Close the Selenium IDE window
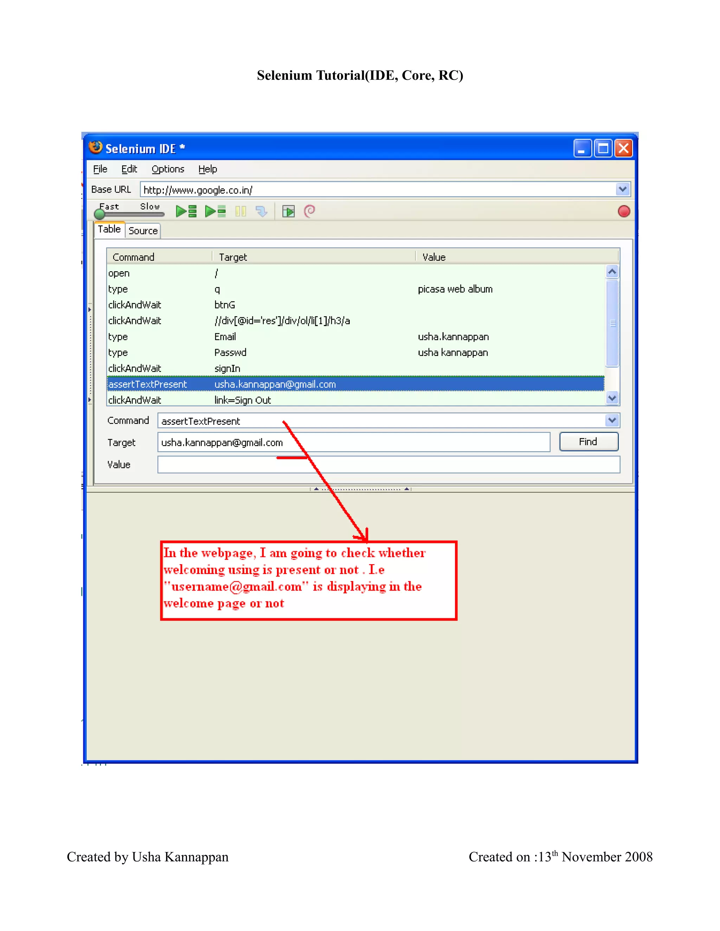The height and width of the screenshot is (931, 720). pos(624,148)
